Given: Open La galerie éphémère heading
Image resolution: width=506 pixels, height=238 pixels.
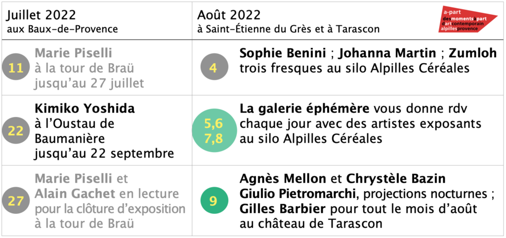Looking at the screenshot, I should 304,109.
